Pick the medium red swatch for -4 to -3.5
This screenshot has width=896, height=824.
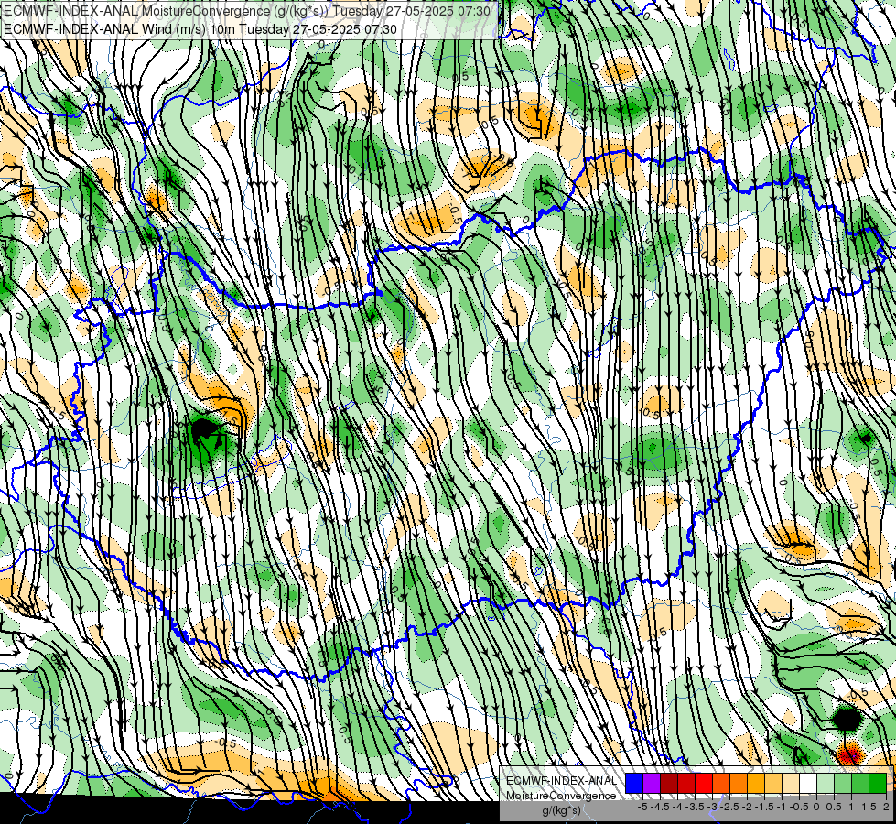[686, 784]
